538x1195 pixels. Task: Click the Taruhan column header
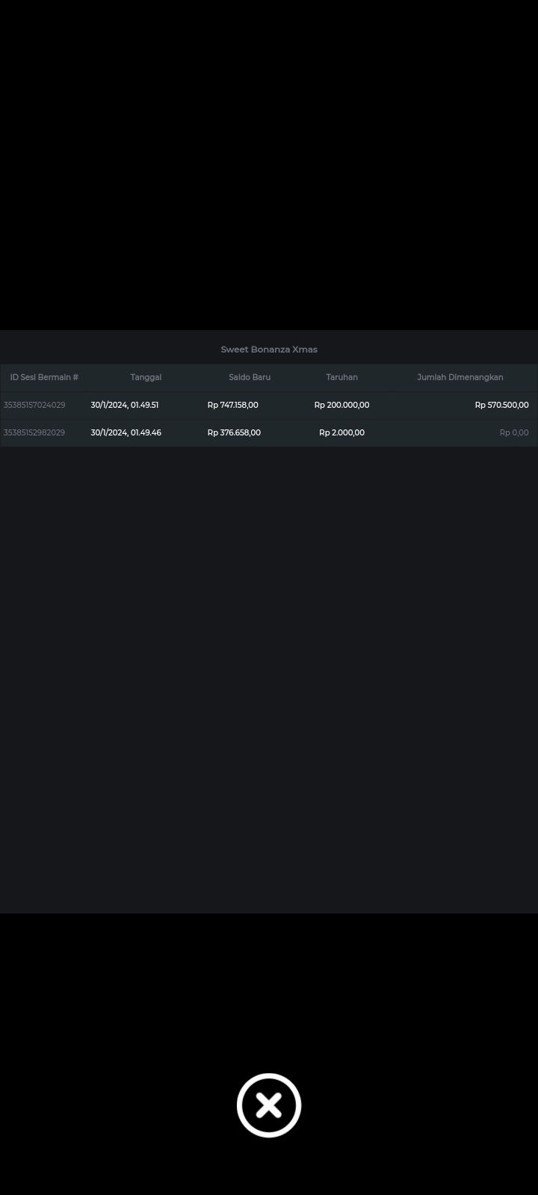click(x=341, y=377)
